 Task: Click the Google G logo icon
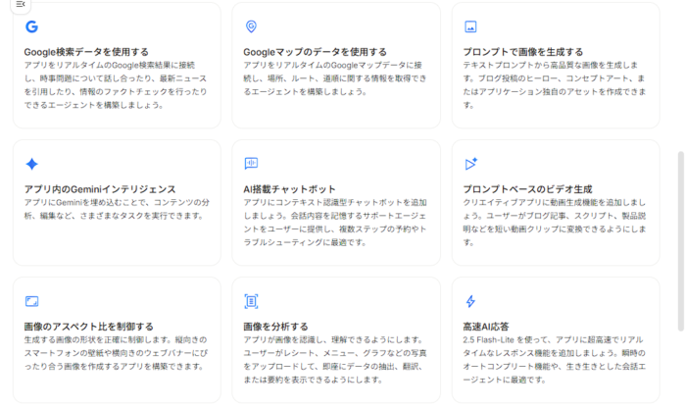[31, 26]
